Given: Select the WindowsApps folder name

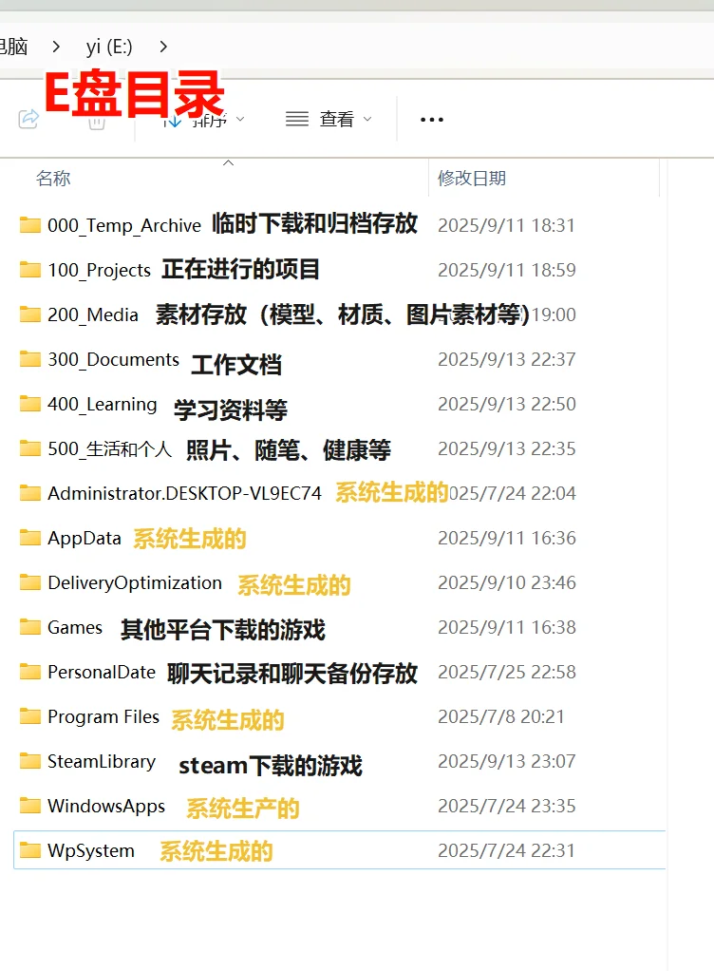Looking at the screenshot, I should tap(106, 806).
